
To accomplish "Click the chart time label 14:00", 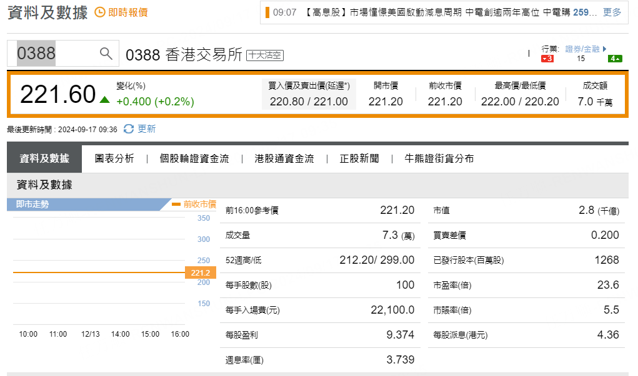I will click(x=120, y=334).
